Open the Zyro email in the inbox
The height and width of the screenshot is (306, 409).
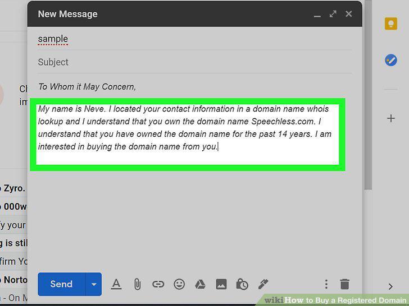click(13, 188)
